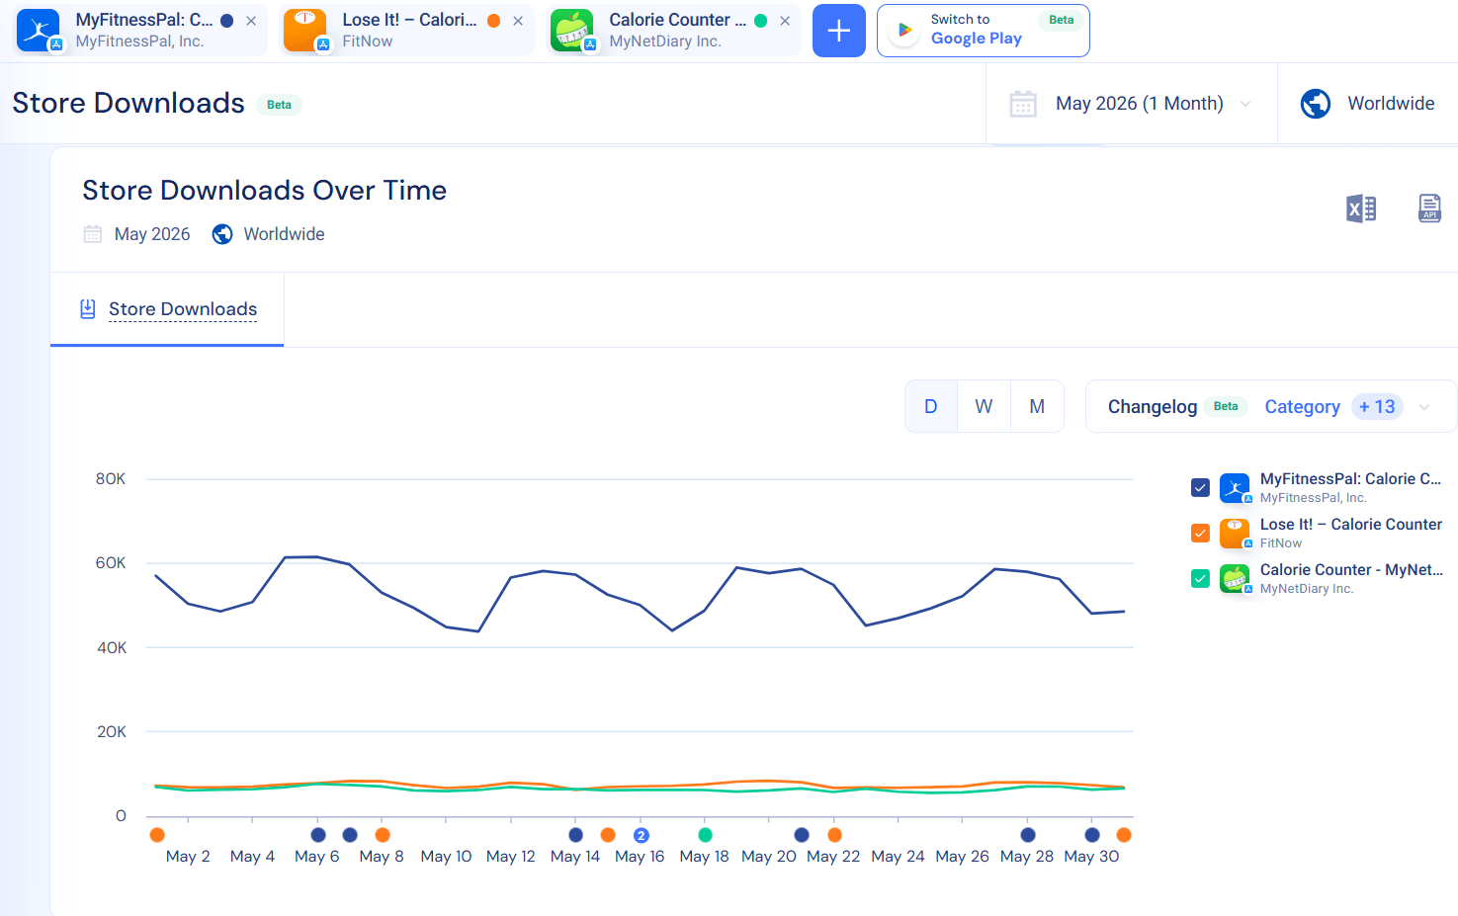Image resolution: width=1458 pixels, height=916 pixels.
Task: Switch the chart granularity to Monthly (M)
Action: 1037,406
